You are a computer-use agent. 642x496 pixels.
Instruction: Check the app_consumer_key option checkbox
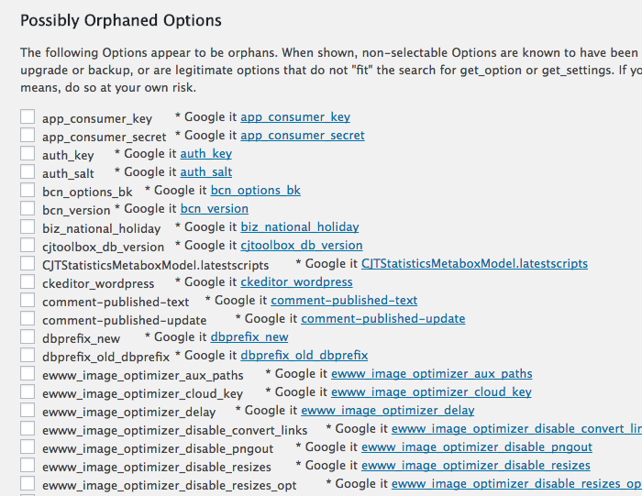coord(28,116)
